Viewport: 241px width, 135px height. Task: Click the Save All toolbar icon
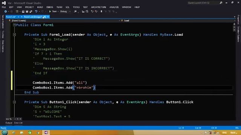(x=31, y=12)
